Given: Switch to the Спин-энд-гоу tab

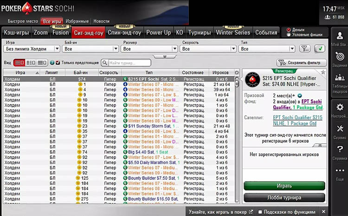Looking at the screenshot, I should click(124, 32).
